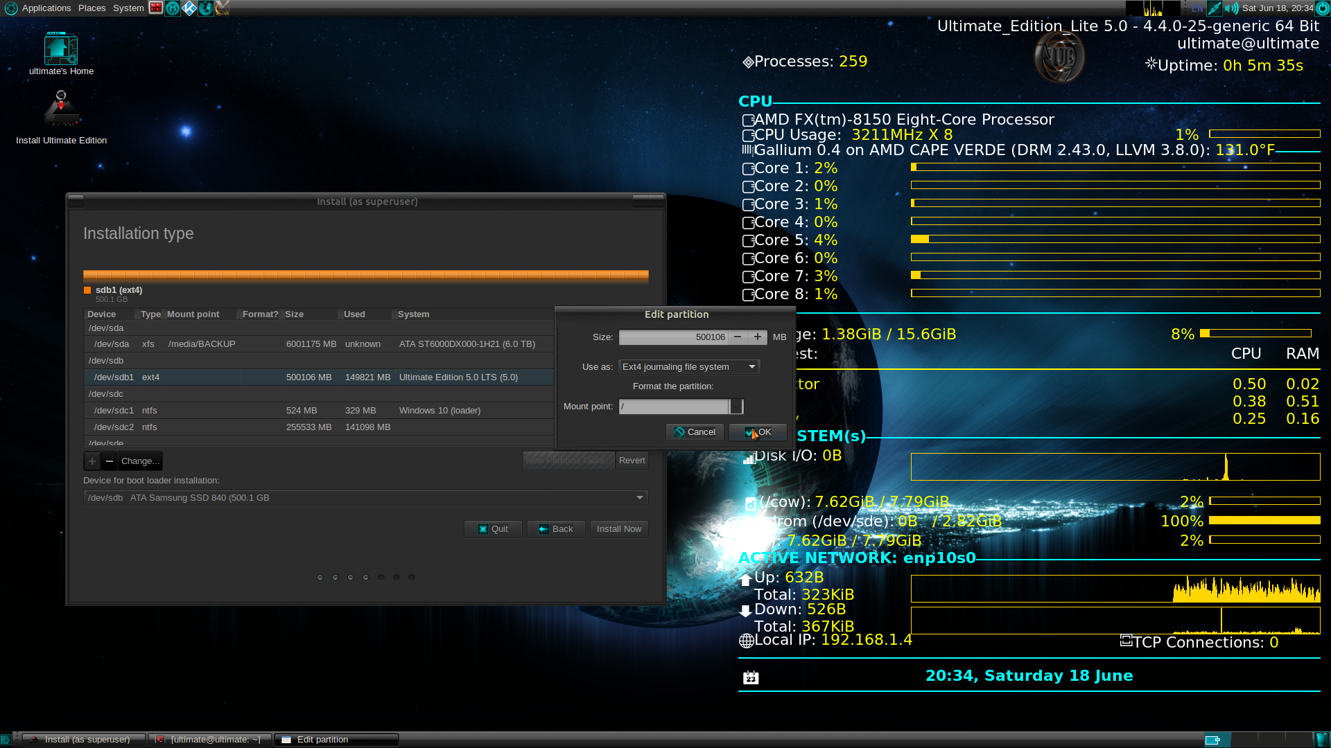Click the Size field showing 500106
Image resolution: width=1331 pixels, height=748 pixels.
[x=673, y=337]
